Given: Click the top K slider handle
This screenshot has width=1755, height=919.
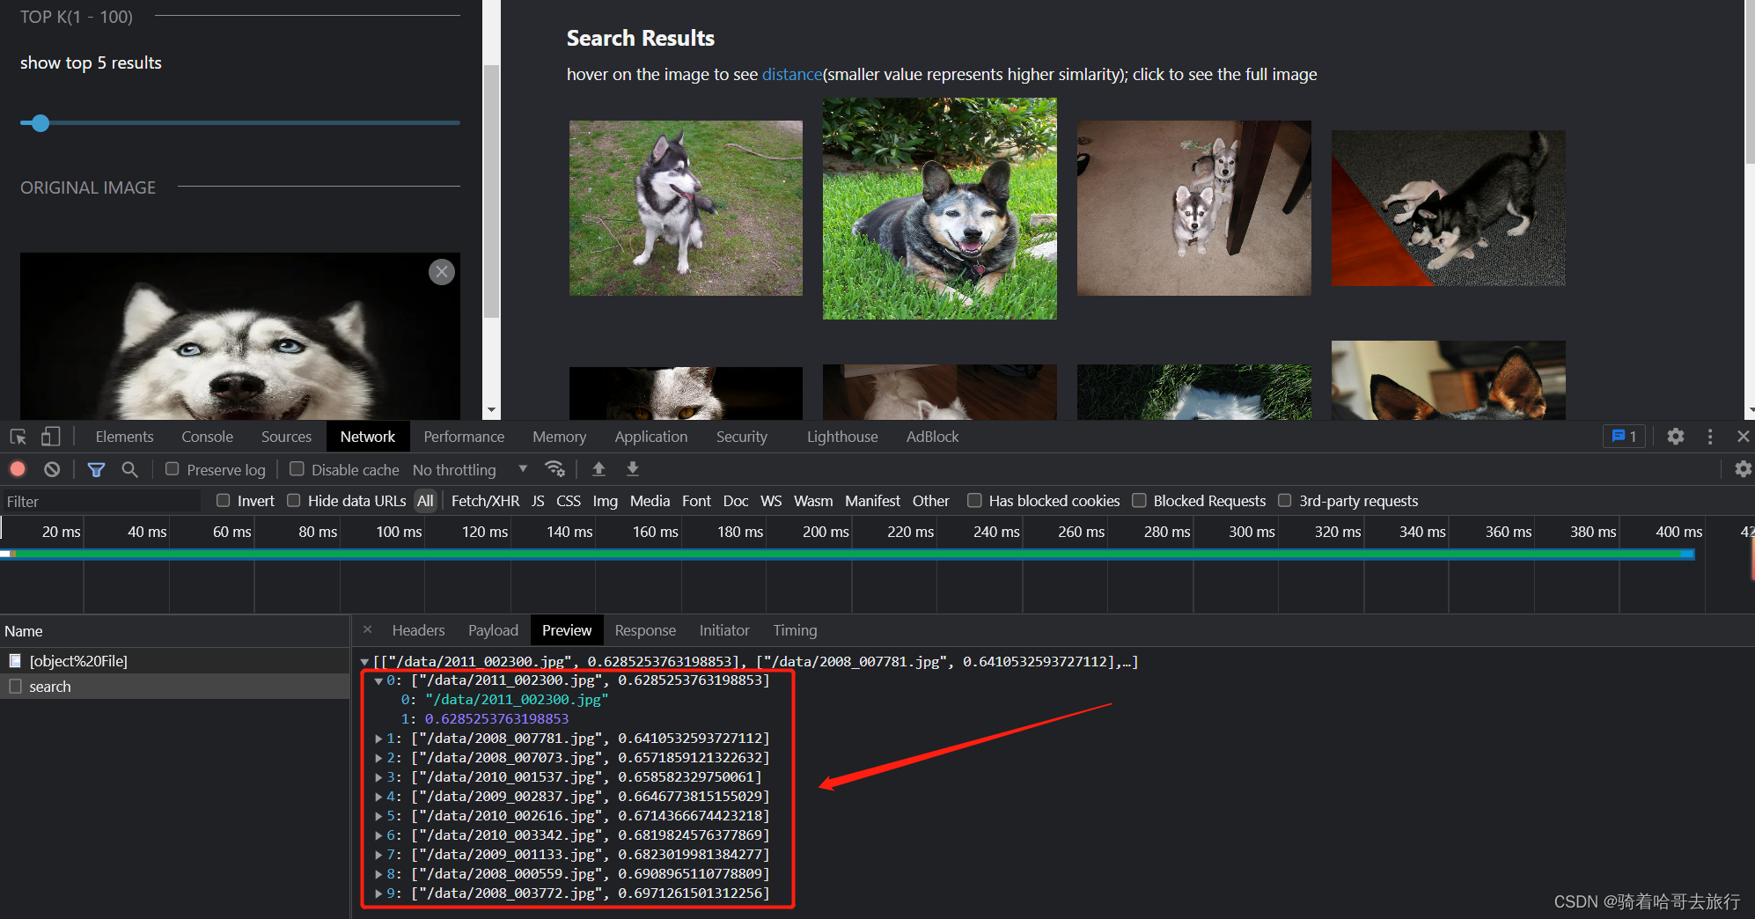Looking at the screenshot, I should click(x=40, y=123).
